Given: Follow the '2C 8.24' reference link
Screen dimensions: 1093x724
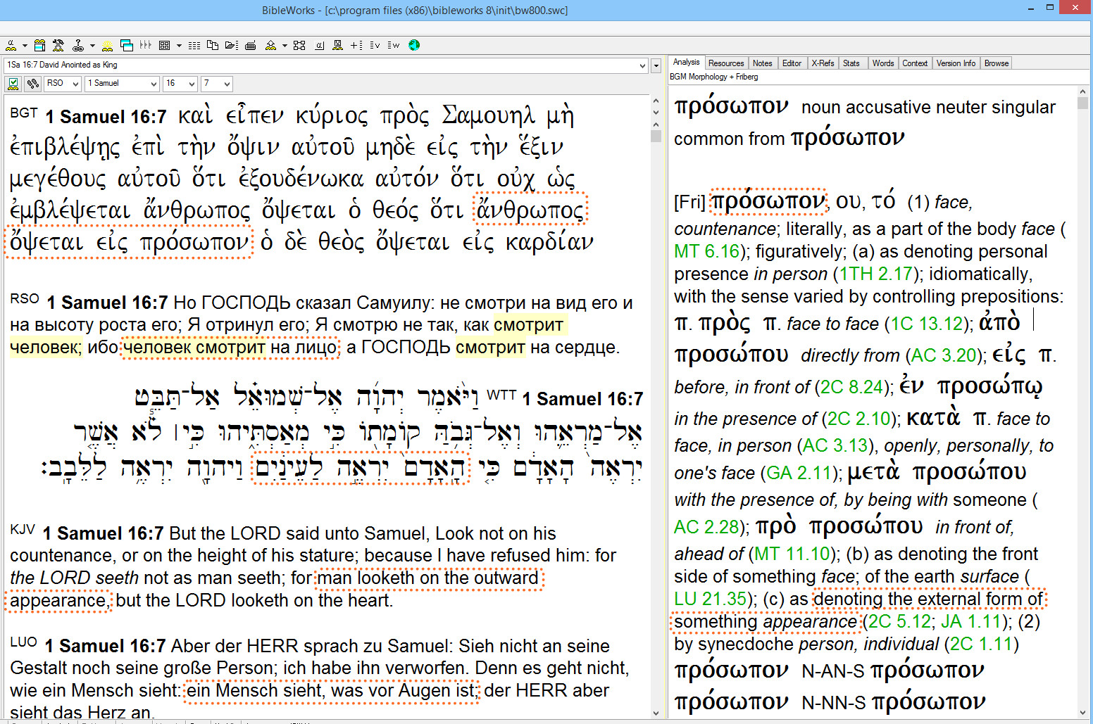Looking at the screenshot, I should tap(851, 387).
